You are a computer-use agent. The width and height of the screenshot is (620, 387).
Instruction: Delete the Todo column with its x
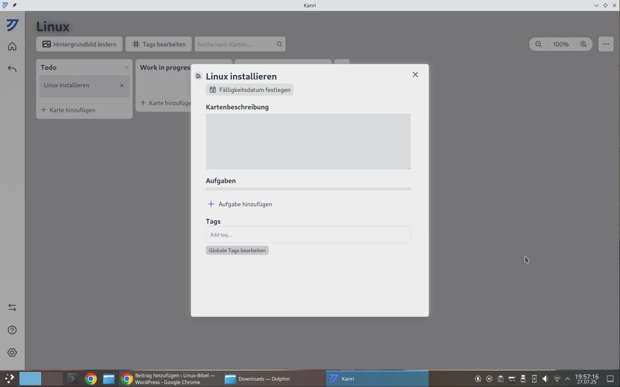[x=127, y=68]
